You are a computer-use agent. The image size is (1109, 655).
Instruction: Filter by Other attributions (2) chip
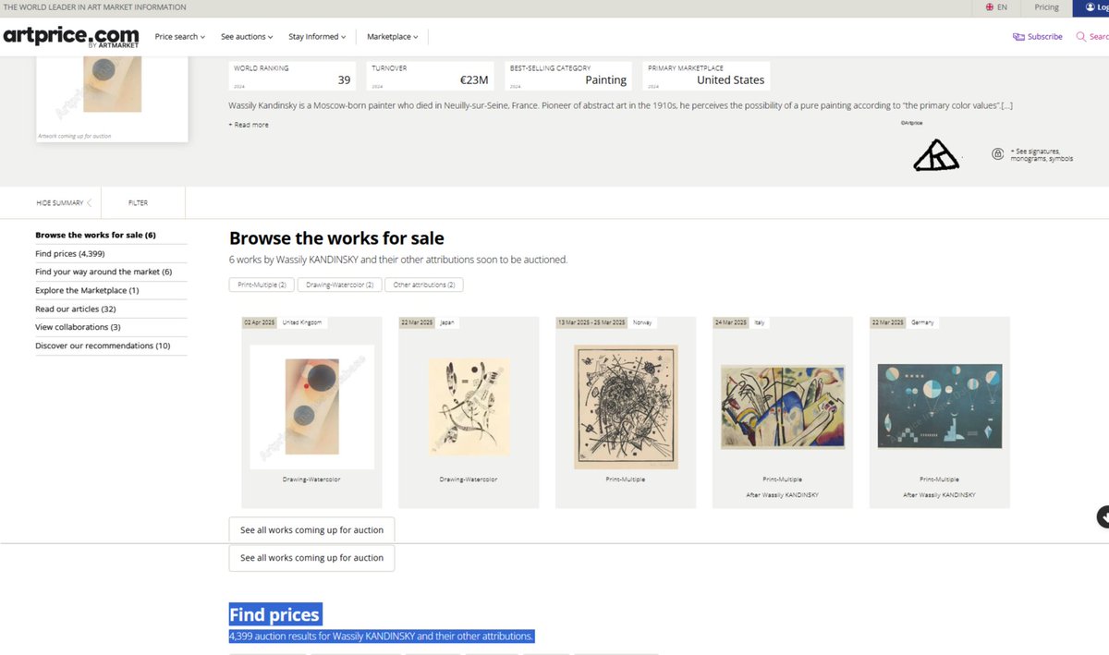click(423, 285)
